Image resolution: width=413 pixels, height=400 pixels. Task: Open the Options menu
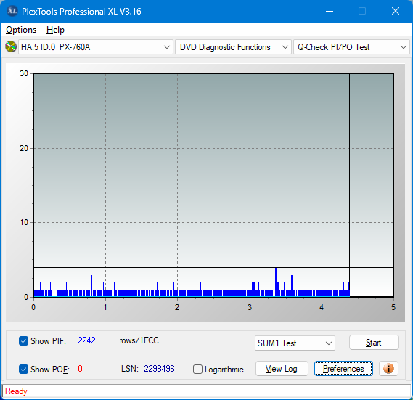(21, 30)
